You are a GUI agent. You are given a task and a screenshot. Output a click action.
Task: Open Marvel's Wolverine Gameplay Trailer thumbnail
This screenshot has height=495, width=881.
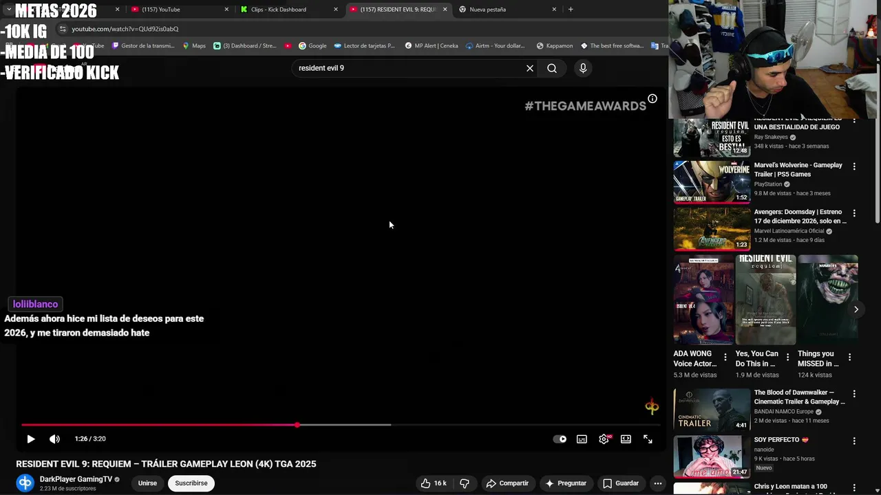pos(712,182)
